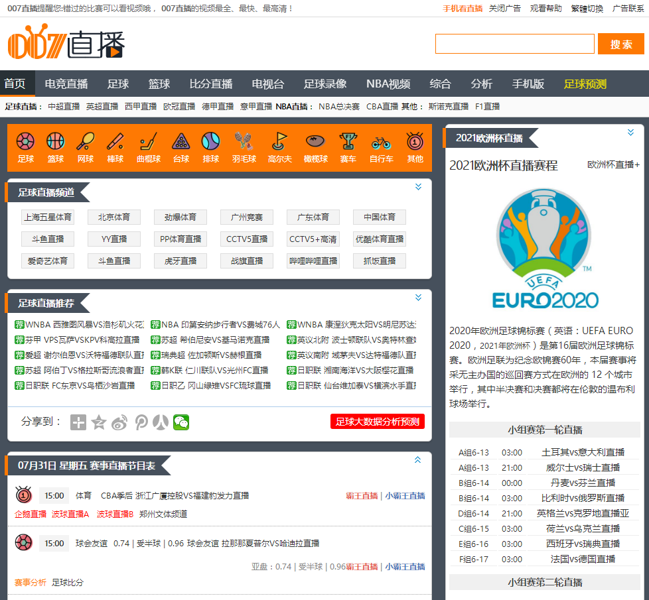Select the 足球 soccer ball icon

tap(25, 141)
